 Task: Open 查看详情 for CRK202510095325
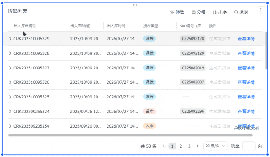[246, 97]
